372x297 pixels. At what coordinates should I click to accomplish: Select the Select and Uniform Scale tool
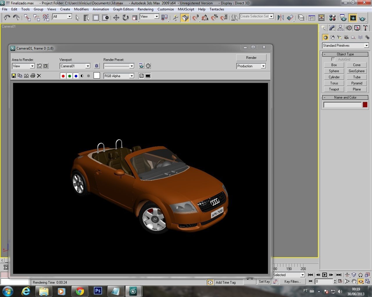pos(135,18)
